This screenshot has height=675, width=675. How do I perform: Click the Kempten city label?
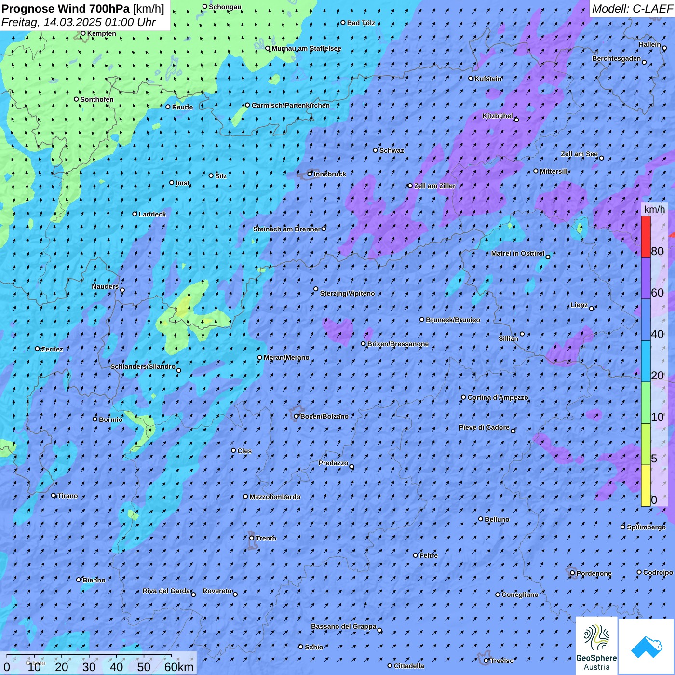click(101, 33)
